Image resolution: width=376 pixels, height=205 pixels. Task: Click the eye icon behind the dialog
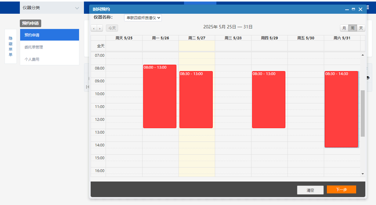368,78
